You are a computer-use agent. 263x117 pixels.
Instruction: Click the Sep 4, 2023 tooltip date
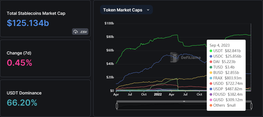220,45
